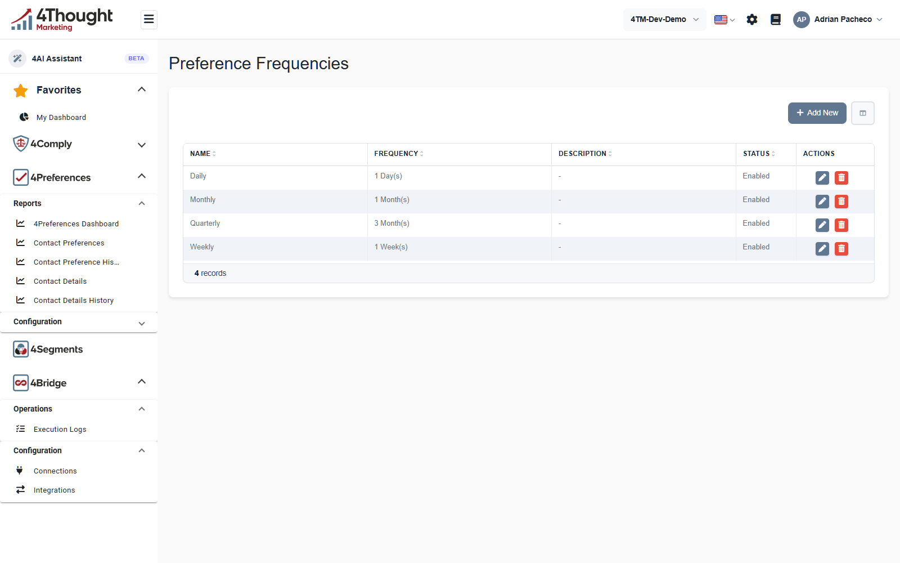Delete the Monthly frequency row
900x563 pixels.
click(841, 202)
